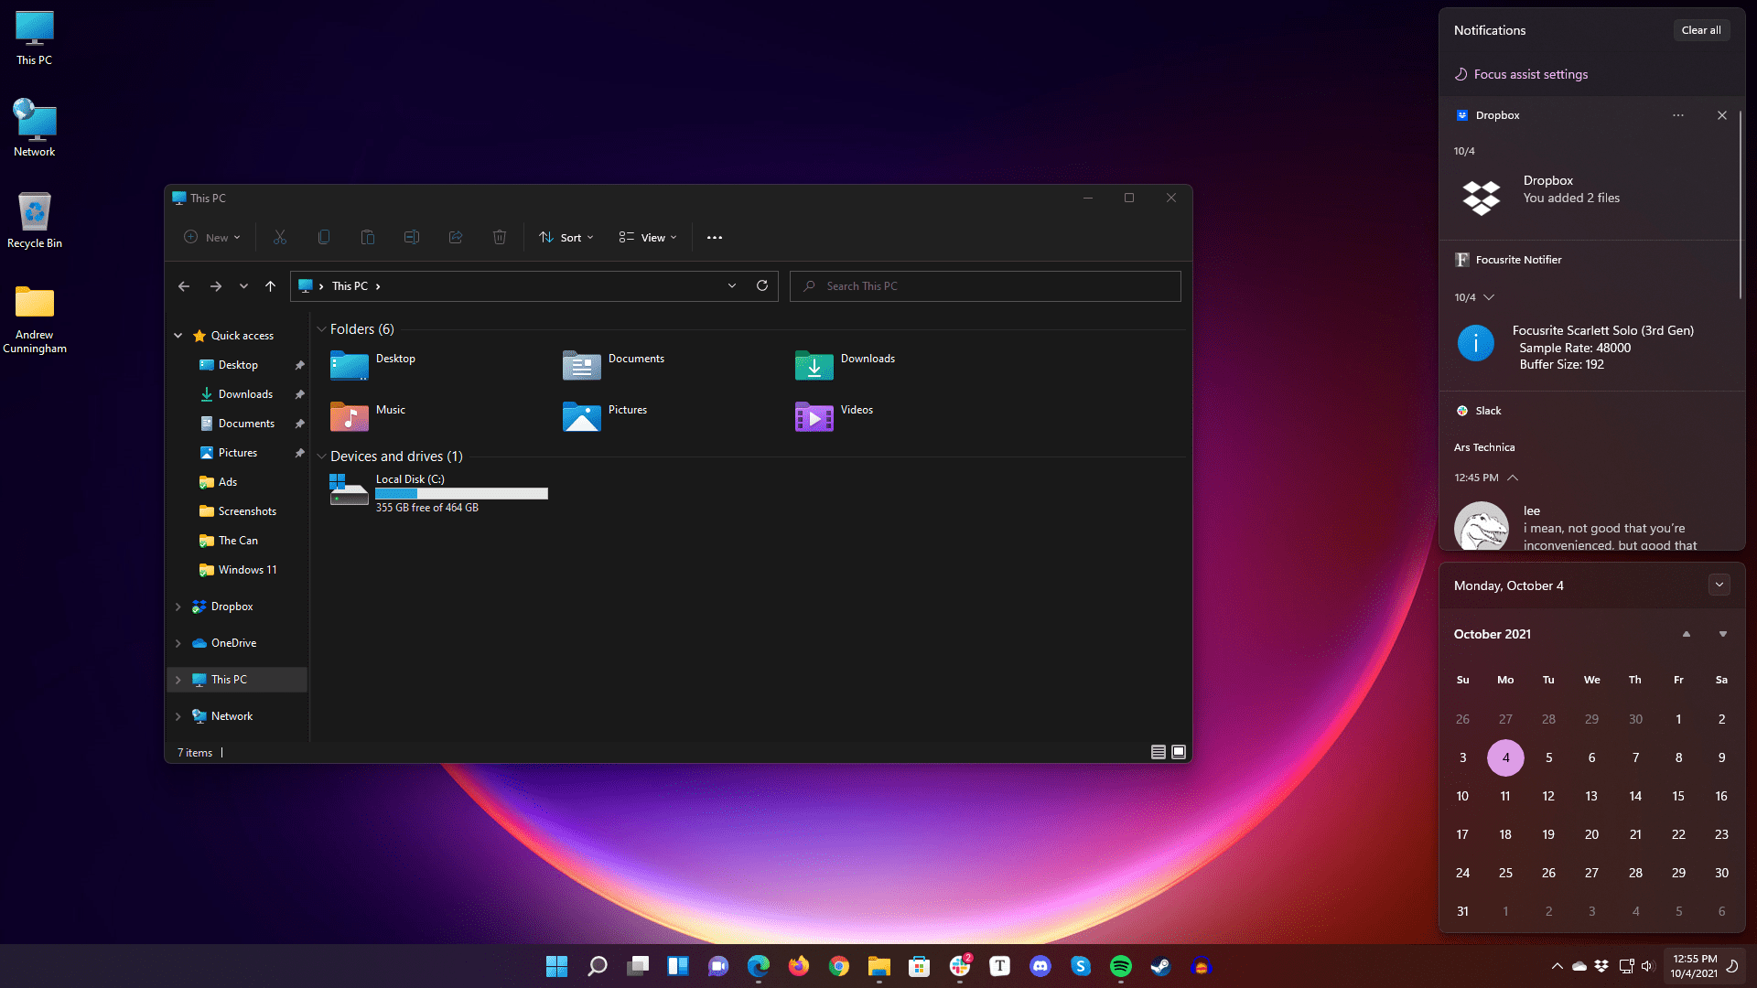Viewport: 1757px width, 988px height.
Task: Click the Local Disk C: storage usage bar
Action: [x=461, y=493]
